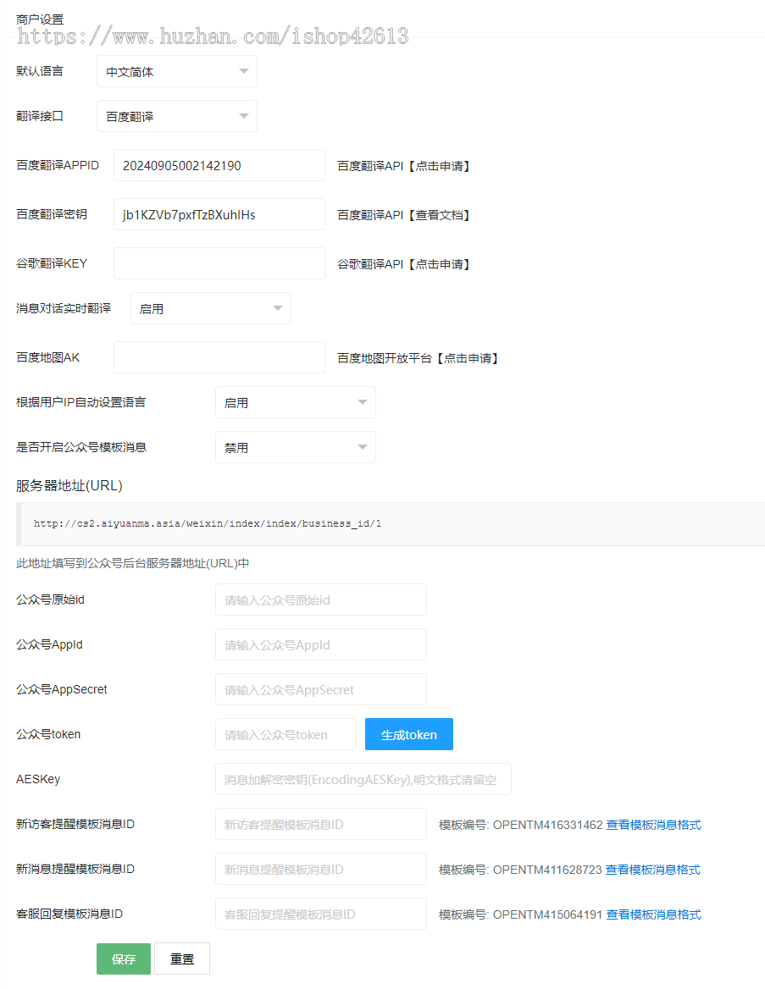Click the 重置 button
This screenshot has height=989, width=765.
(182, 959)
